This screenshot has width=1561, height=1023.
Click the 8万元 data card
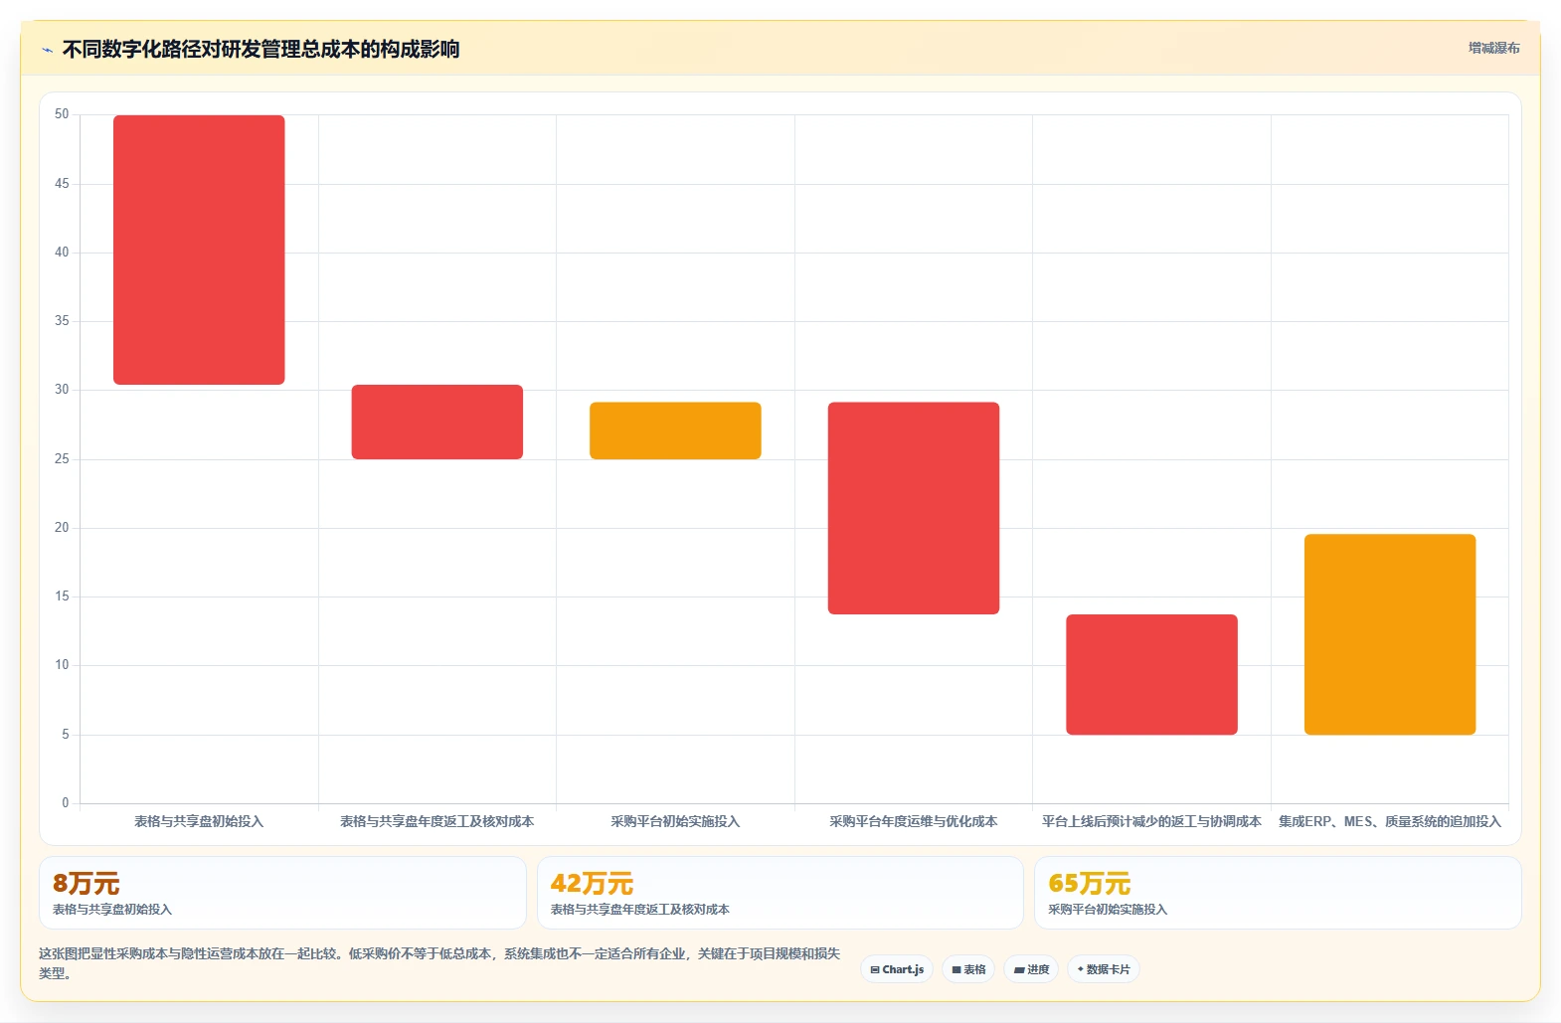(282, 893)
